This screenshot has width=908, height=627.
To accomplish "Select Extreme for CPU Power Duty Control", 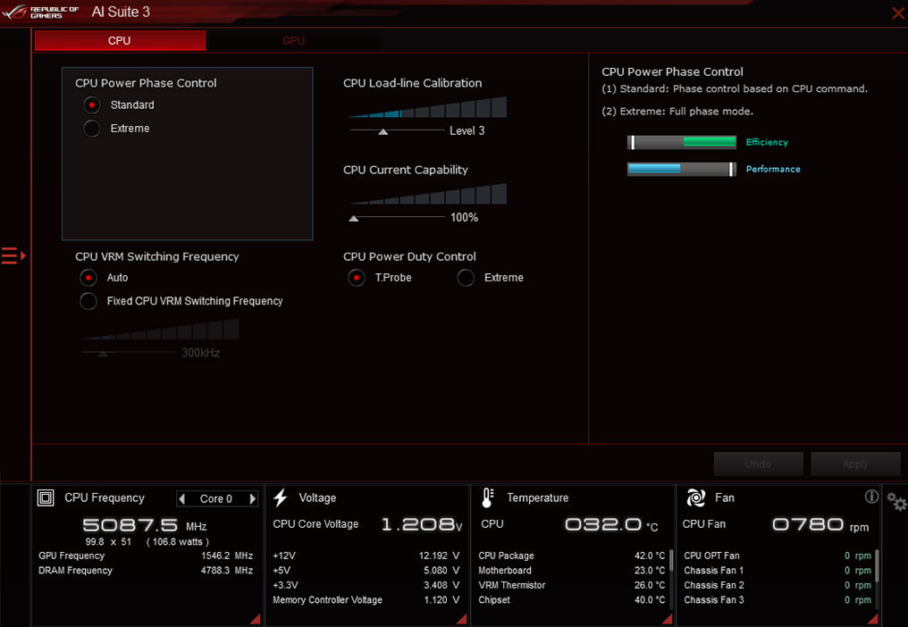I will (x=466, y=278).
